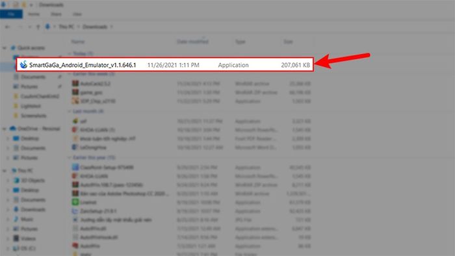Image resolution: width=455 pixels, height=256 pixels.
Task: Sort files by Size column header
Action: coord(288,42)
